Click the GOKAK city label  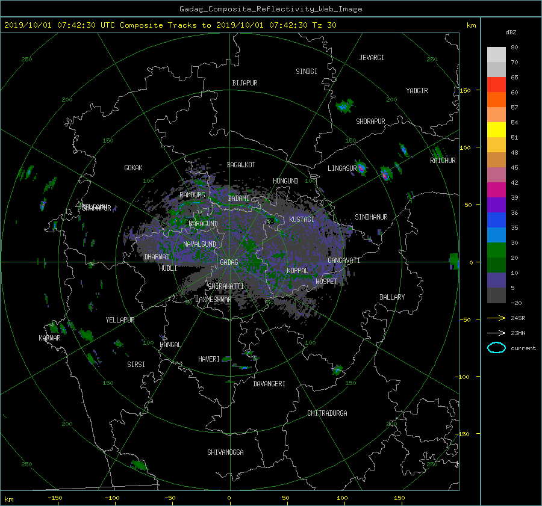tap(134, 168)
